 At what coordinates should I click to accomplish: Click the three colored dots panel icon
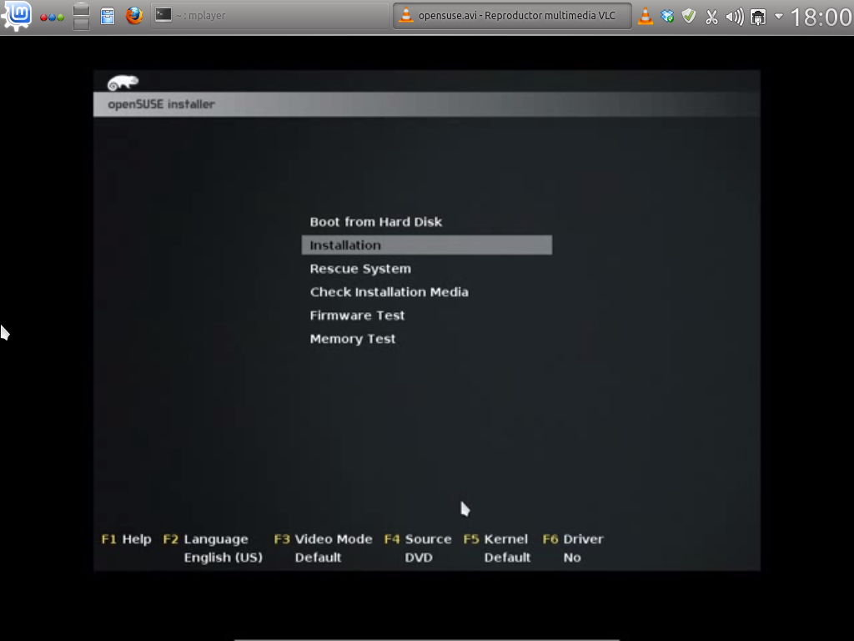coord(52,18)
